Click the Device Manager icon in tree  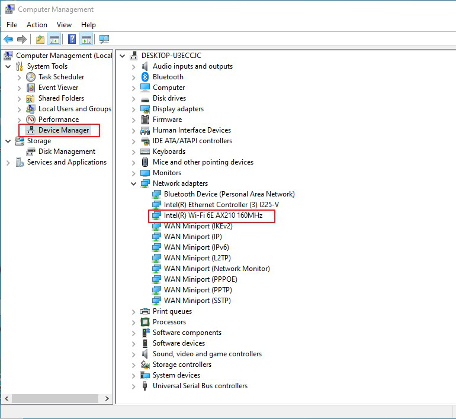coord(31,130)
